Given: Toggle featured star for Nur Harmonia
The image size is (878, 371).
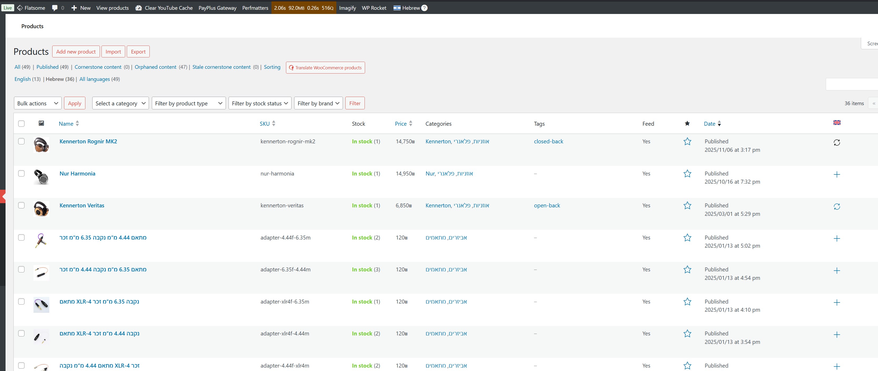Looking at the screenshot, I should pos(687,174).
